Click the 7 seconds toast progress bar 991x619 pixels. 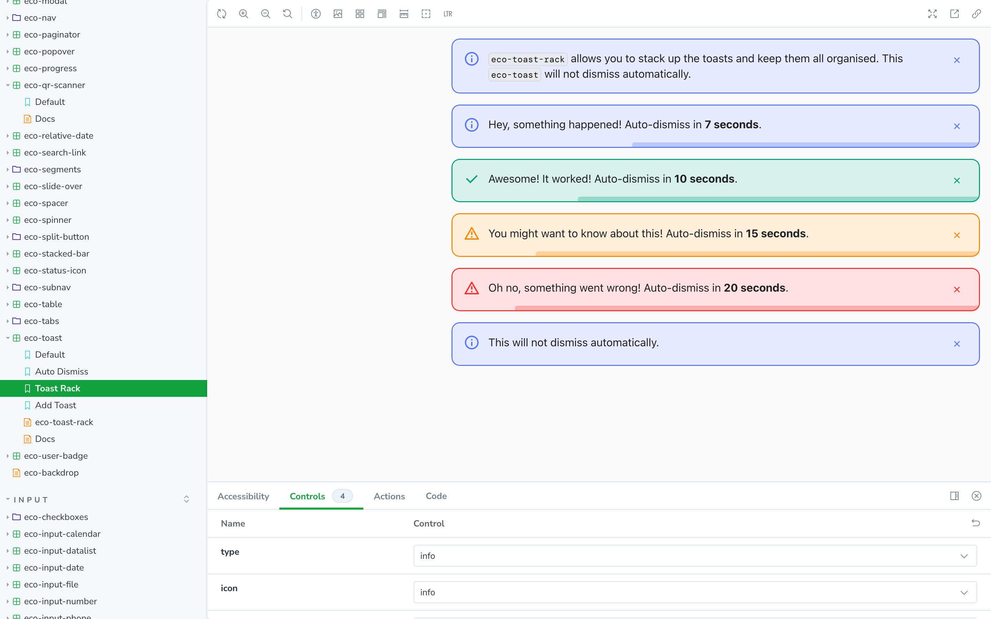(x=805, y=144)
